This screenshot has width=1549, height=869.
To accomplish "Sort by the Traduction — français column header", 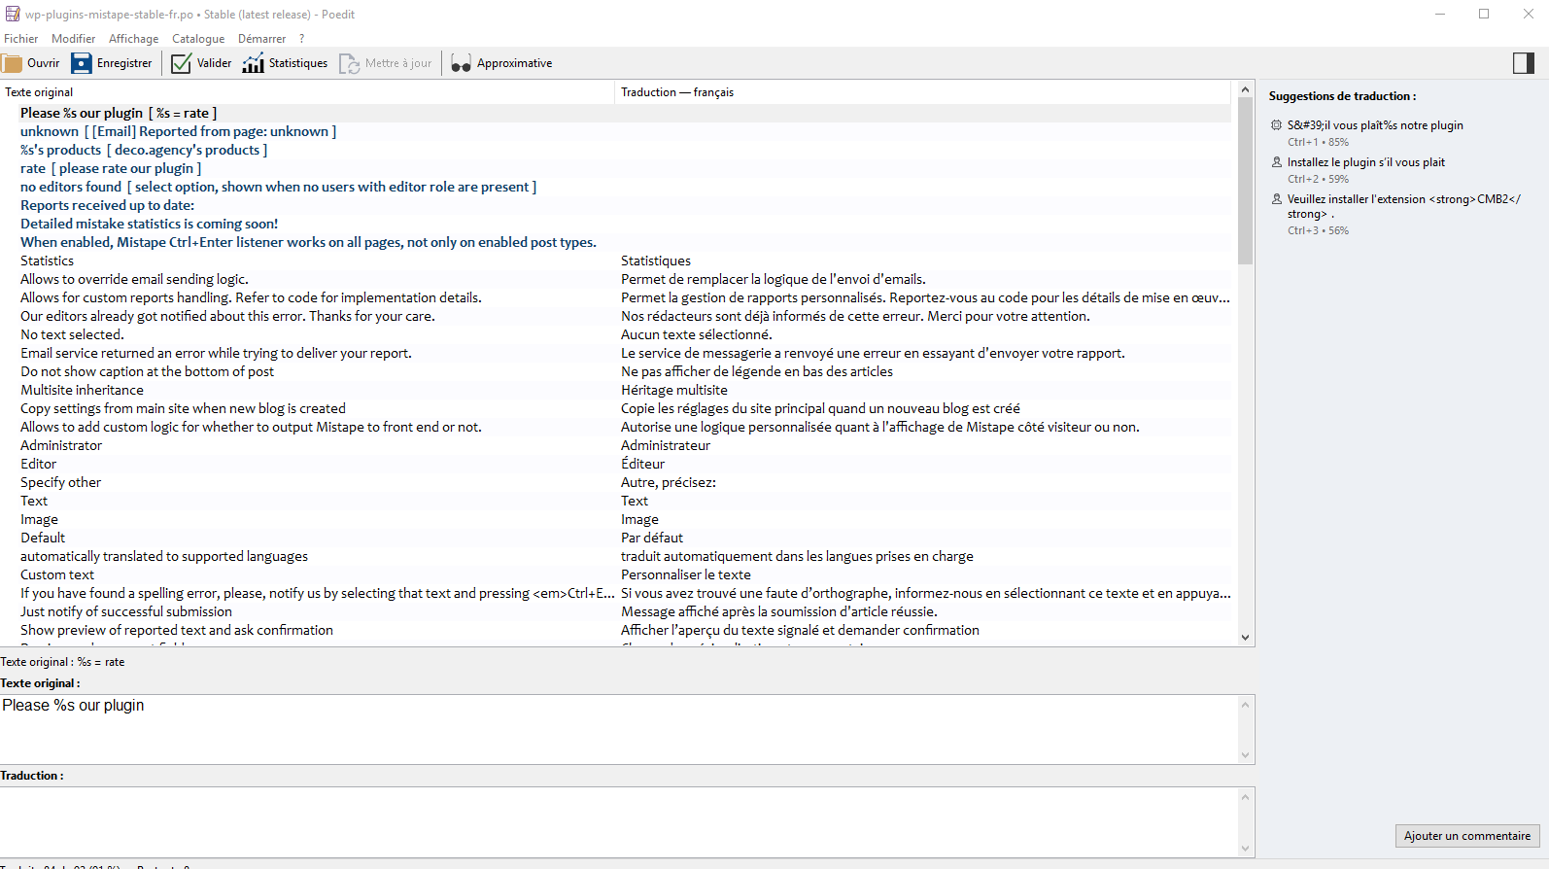I will [x=923, y=92].
